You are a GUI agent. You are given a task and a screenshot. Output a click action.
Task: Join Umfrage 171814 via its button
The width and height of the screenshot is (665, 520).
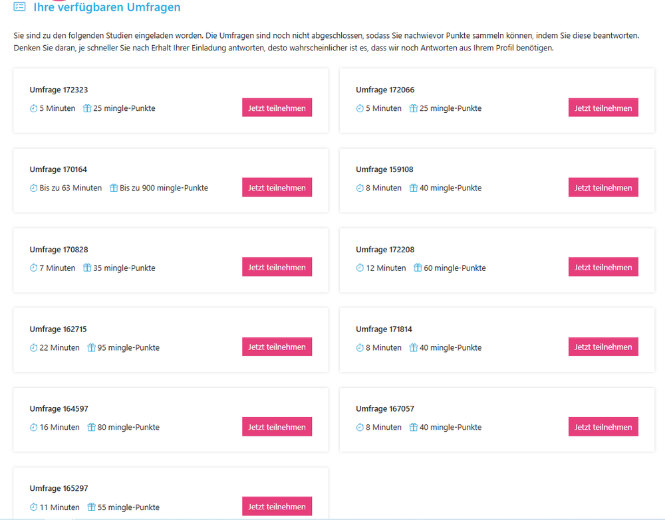pyautogui.click(x=603, y=347)
